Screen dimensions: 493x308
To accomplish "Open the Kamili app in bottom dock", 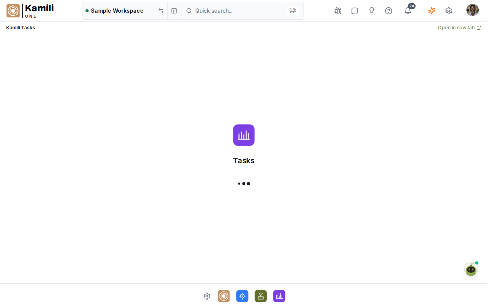I will [224, 296].
